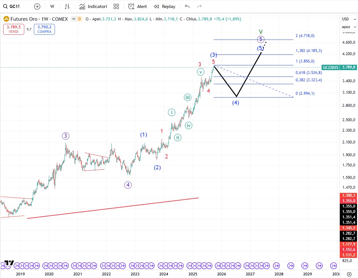Click the red VENDI sell button

coord(13,29)
